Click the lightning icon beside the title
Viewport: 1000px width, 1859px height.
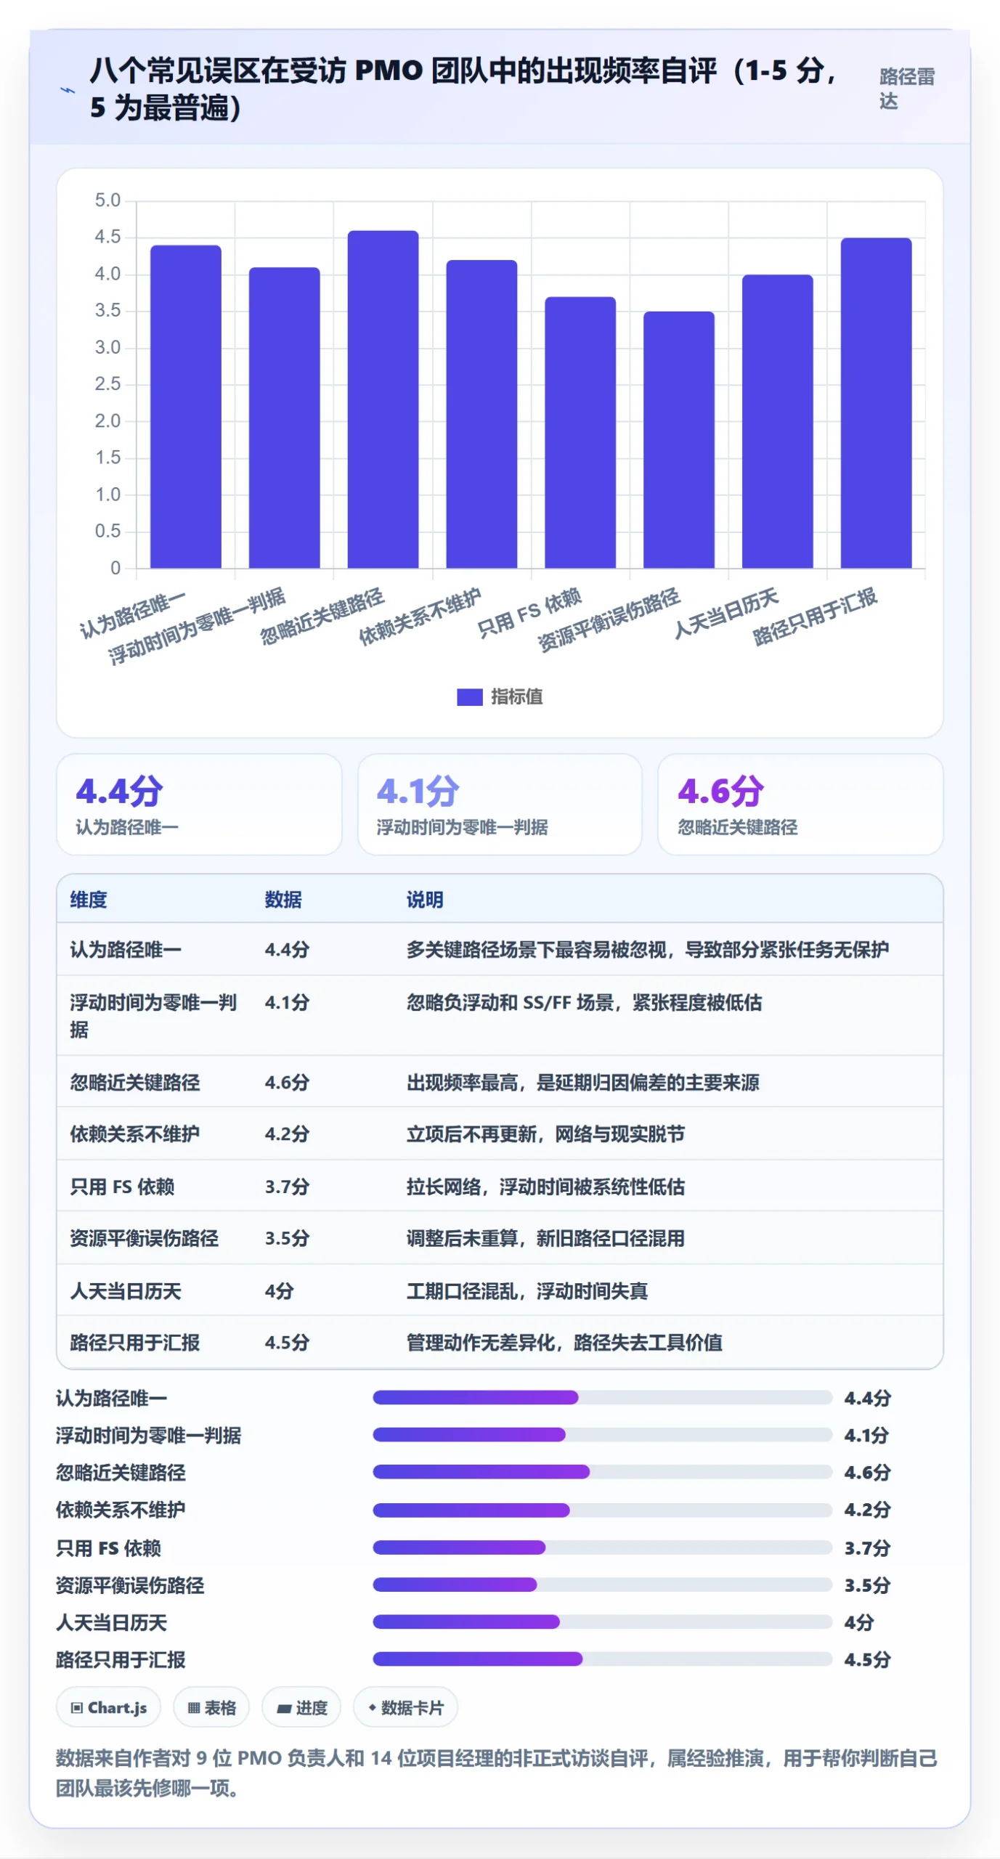67,90
